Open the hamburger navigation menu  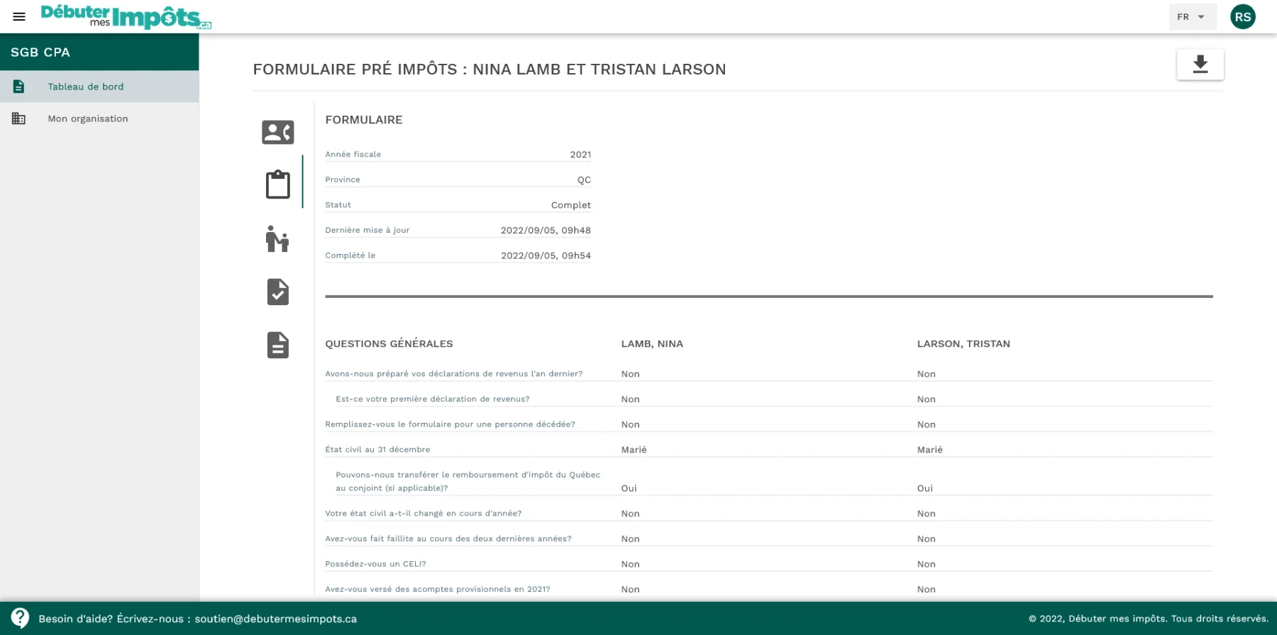tap(19, 16)
